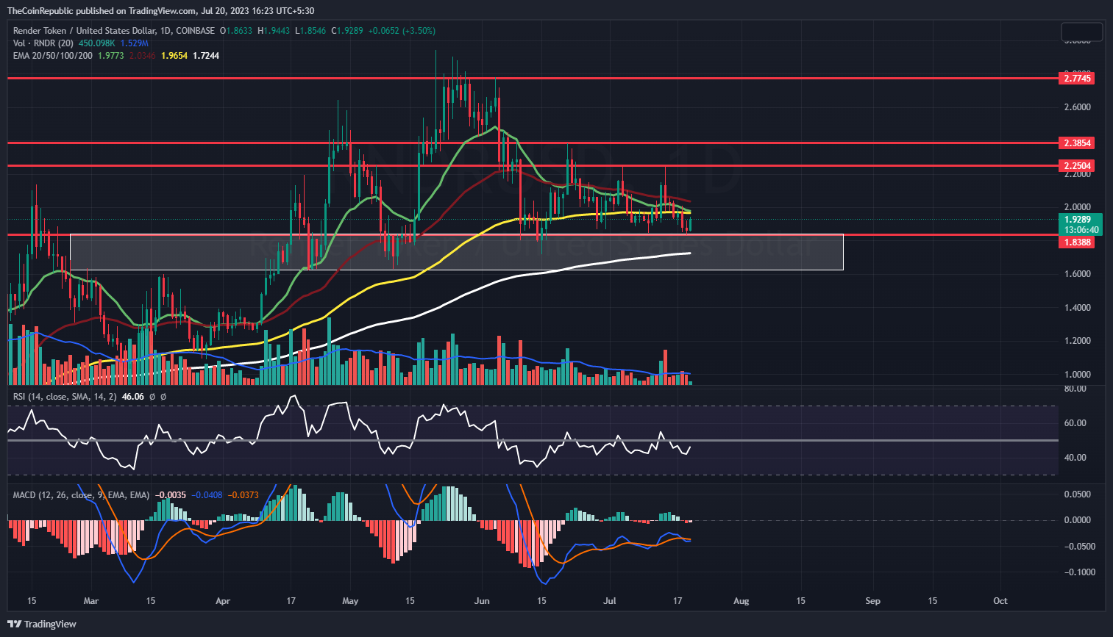
Task: Open the TheCoinRepublic published on TradingView.com header
Action: click(x=160, y=10)
